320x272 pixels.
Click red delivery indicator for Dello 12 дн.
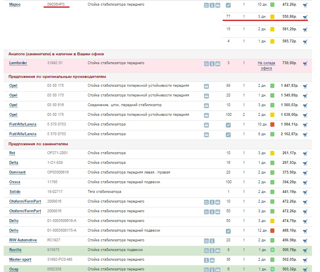pos(272,231)
